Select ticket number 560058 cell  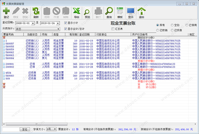coord(10,46)
